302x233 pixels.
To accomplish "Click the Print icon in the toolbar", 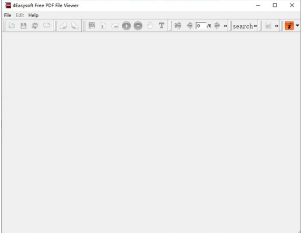I will point(35,26).
